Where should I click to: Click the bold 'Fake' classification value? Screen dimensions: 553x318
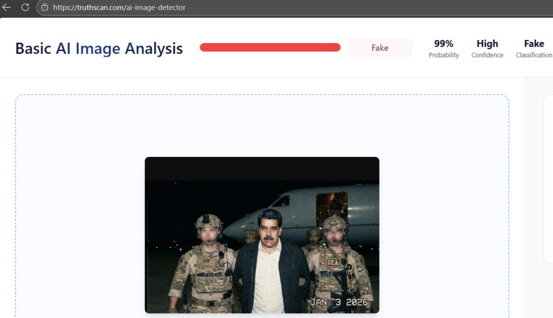tap(534, 44)
